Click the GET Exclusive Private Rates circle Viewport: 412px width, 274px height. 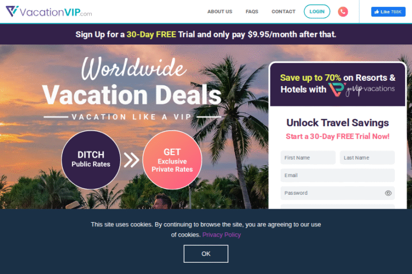point(172,159)
